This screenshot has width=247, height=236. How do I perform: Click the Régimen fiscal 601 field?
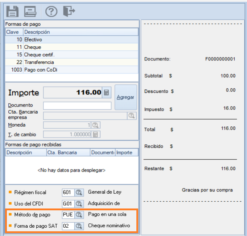point(68,193)
